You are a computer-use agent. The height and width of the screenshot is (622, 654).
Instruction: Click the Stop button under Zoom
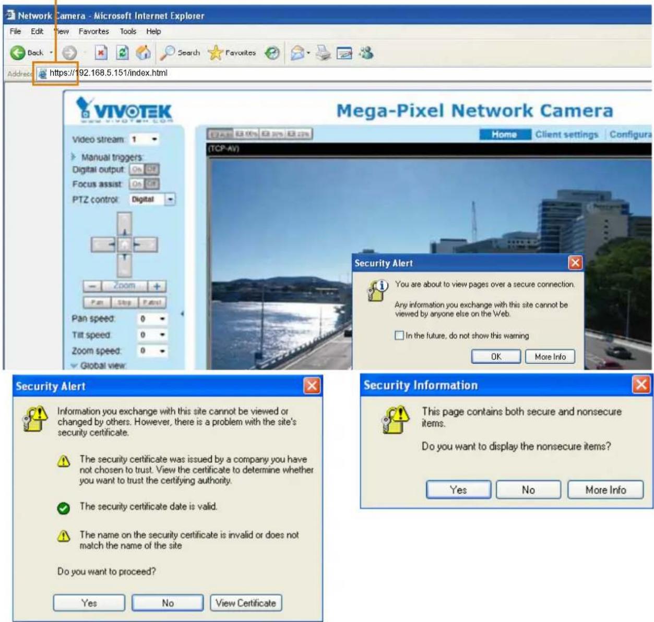[x=125, y=302]
